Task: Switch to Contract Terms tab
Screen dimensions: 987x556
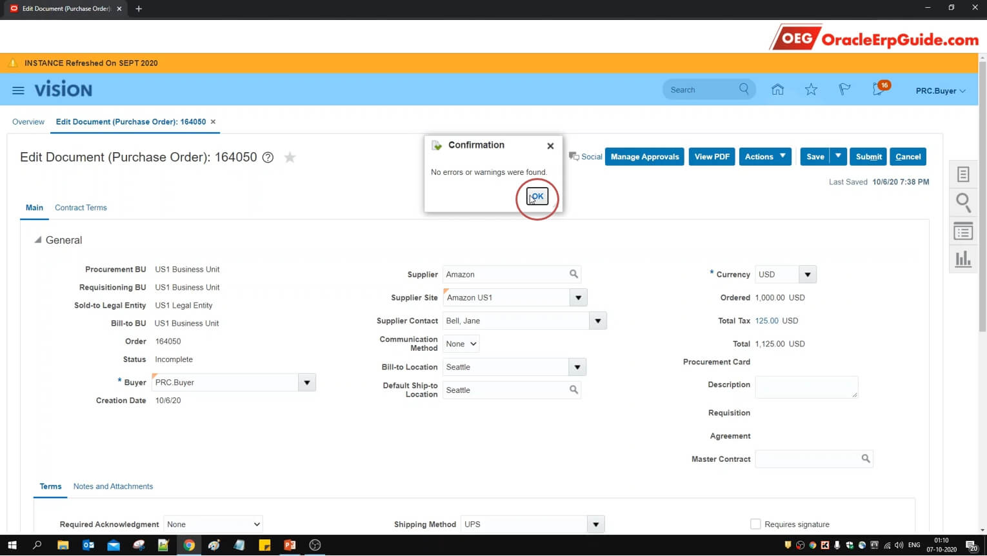Action: click(x=81, y=208)
